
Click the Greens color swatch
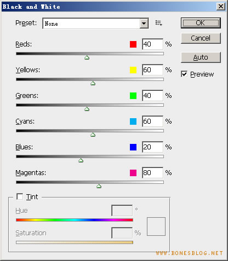point(133,96)
